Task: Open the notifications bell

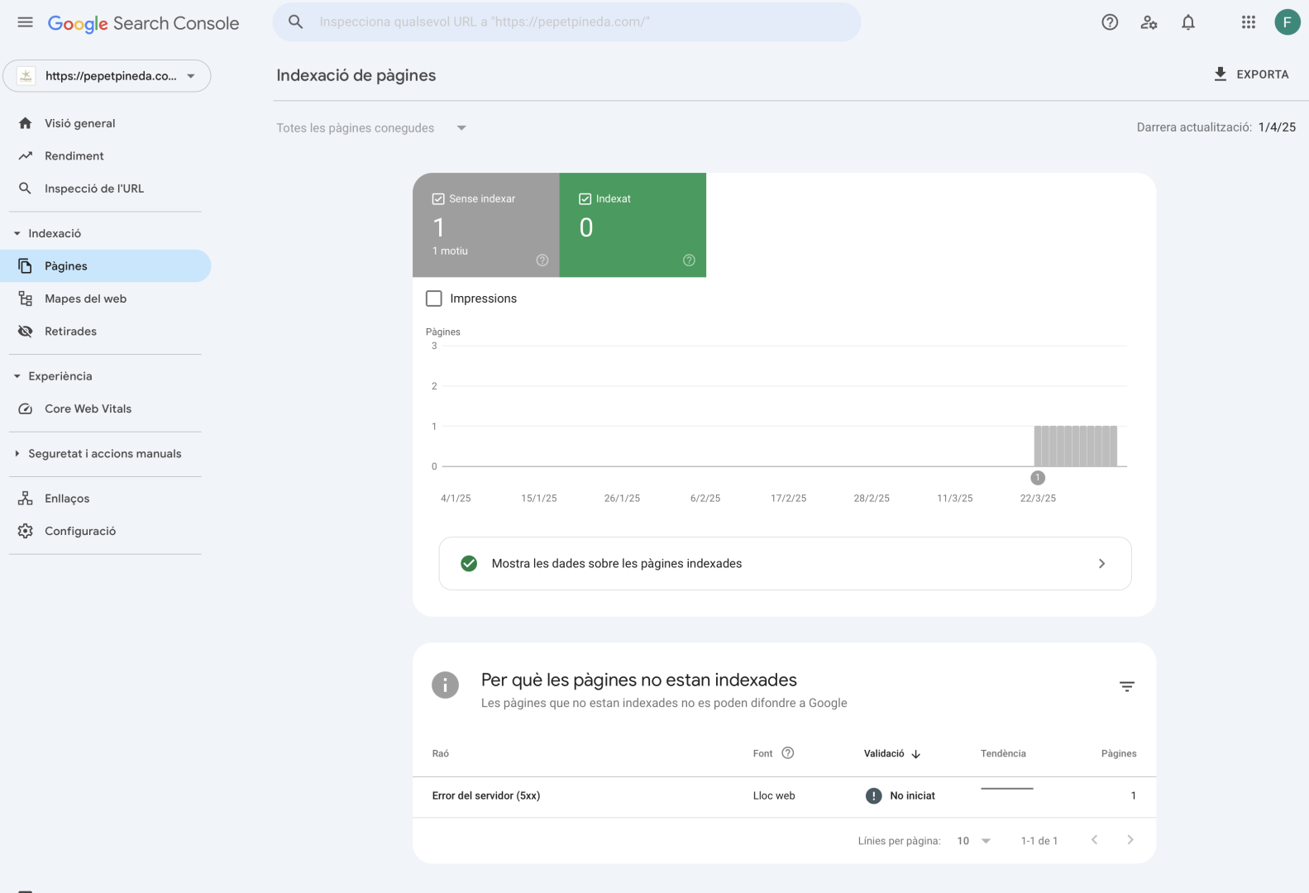Action: click(x=1188, y=22)
